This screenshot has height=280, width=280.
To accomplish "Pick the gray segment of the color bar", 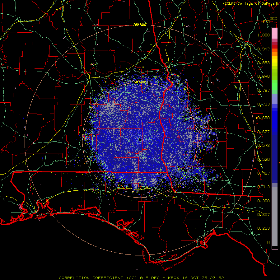I will tap(275, 216).
